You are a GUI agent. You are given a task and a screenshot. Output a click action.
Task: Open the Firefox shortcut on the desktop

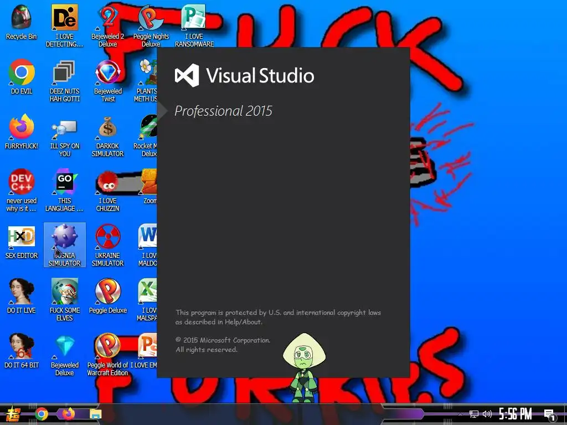coord(22,132)
